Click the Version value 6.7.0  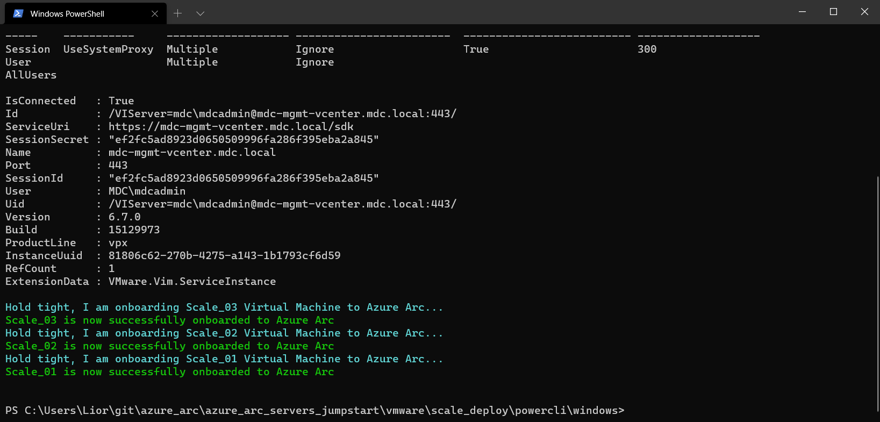[x=125, y=217]
